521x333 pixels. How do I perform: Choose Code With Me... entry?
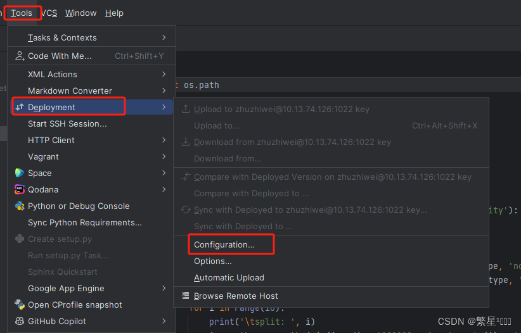(92, 56)
